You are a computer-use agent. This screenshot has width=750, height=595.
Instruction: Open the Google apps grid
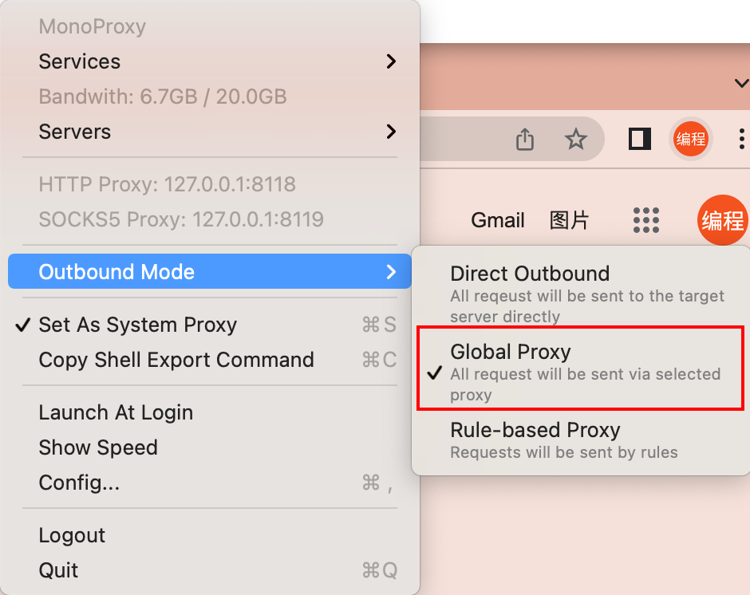pos(646,220)
